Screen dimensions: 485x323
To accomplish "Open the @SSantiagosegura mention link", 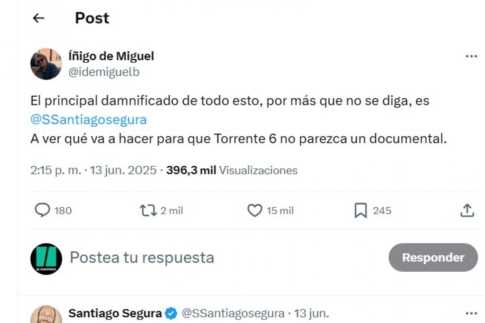I will coord(89,120).
